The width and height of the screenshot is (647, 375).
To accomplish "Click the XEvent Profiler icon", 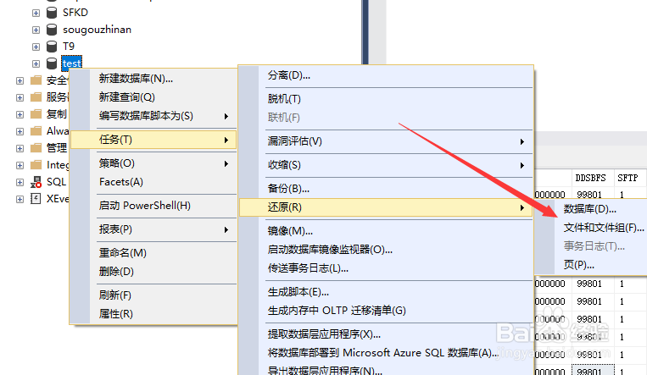I will click(36, 199).
